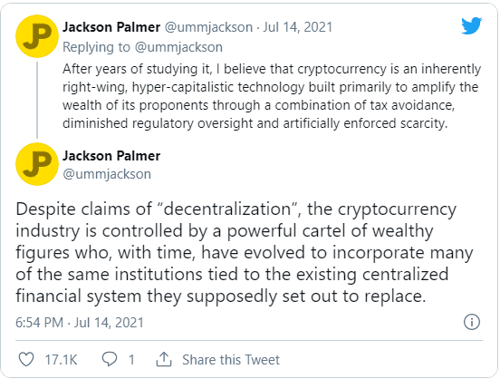
Task: Open the Jul 14, 2021 date in the top tweet header
Action: pyautogui.click(x=297, y=27)
